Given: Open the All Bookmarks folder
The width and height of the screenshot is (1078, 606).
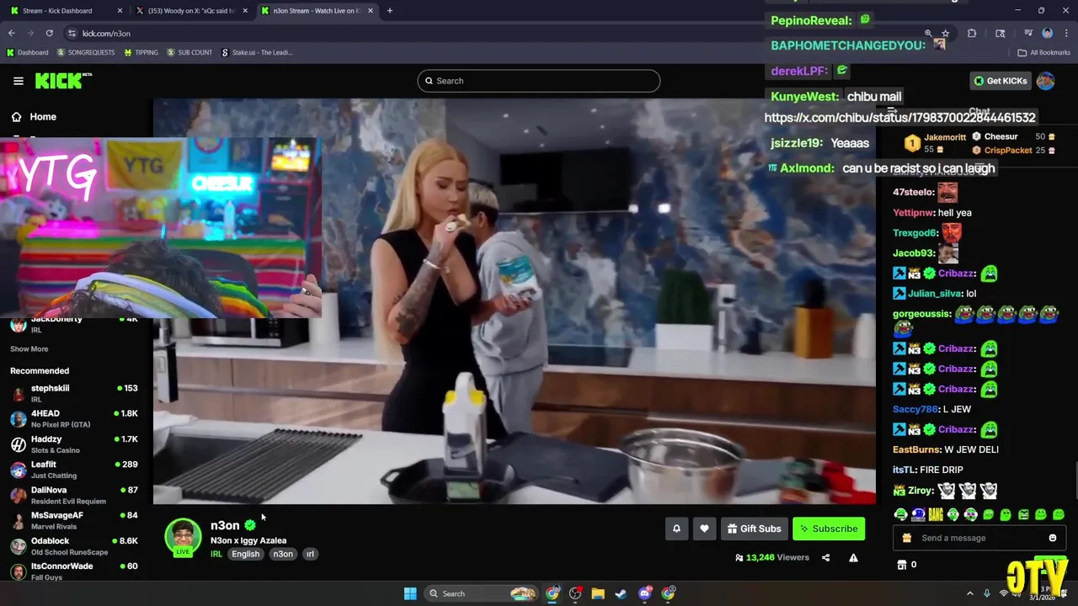Looking at the screenshot, I should point(1043,52).
